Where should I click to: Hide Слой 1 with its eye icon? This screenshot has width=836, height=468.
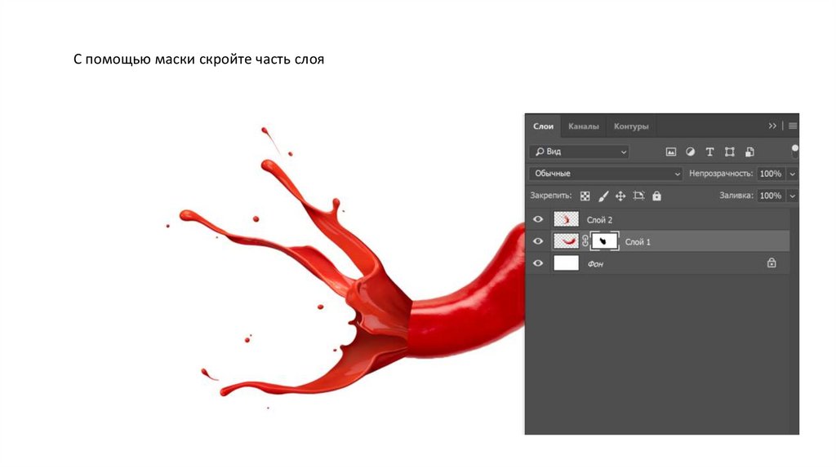pos(538,241)
